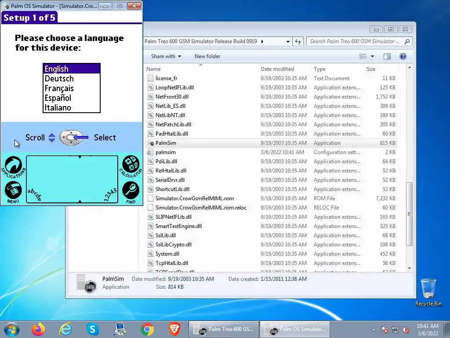Select the System.dll file icon

150,254
